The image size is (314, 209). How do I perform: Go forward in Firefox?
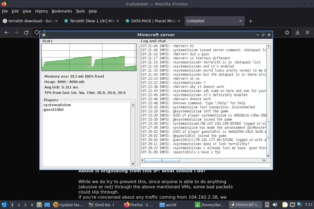point(16,33)
